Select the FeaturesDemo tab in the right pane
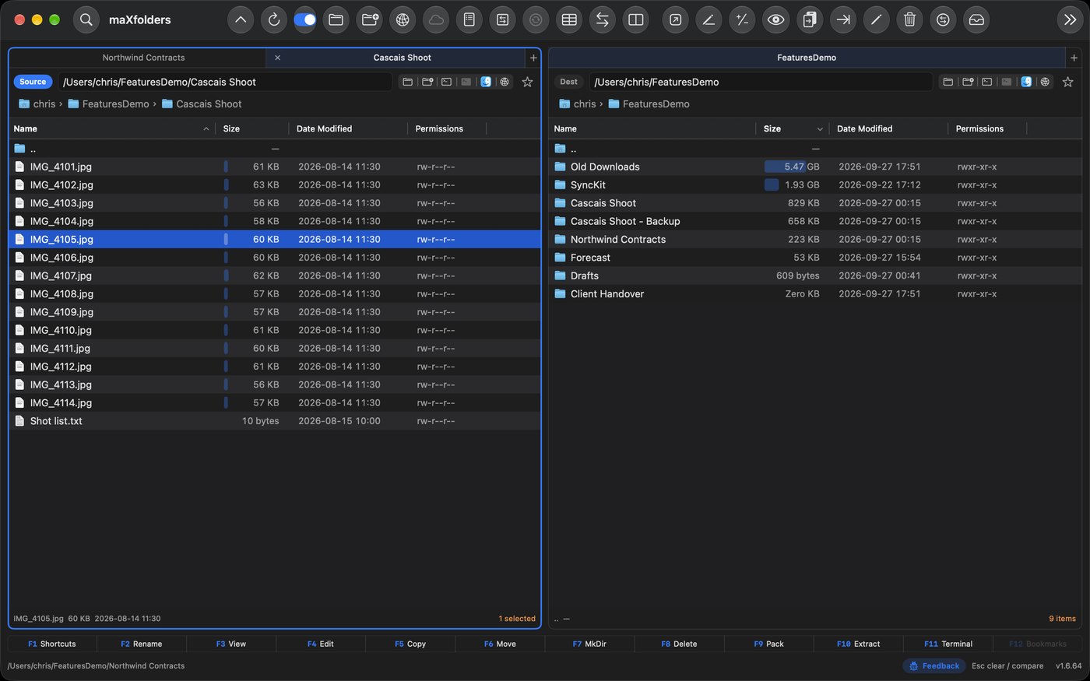Image resolution: width=1090 pixels, height=681 pixels. click(807, 58)
